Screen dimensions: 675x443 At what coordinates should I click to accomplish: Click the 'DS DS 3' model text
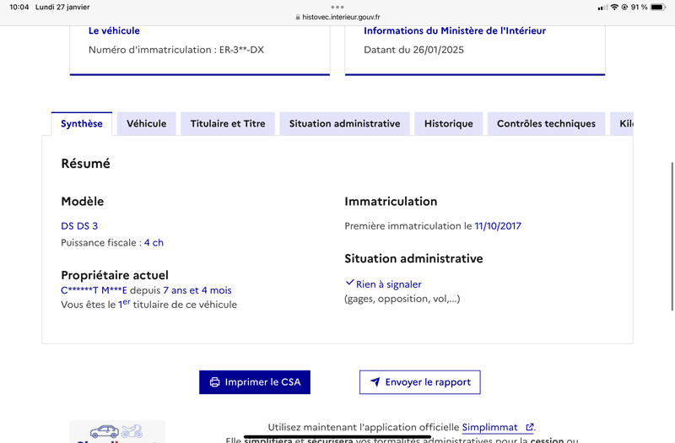tap(79, 226)
